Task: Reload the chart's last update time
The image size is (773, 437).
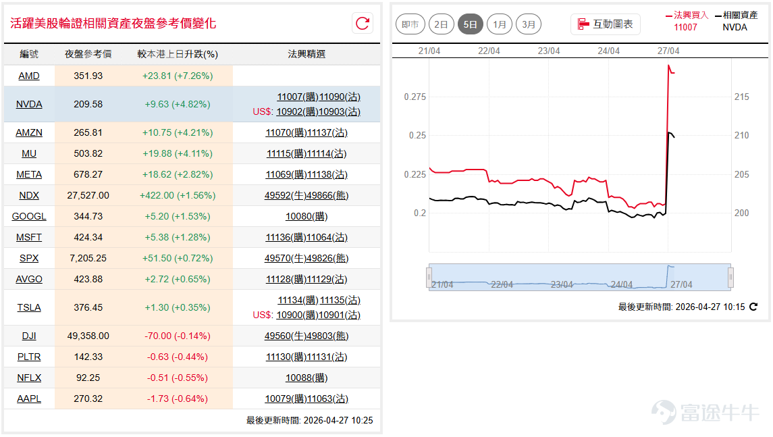Action: click(753, 307)
